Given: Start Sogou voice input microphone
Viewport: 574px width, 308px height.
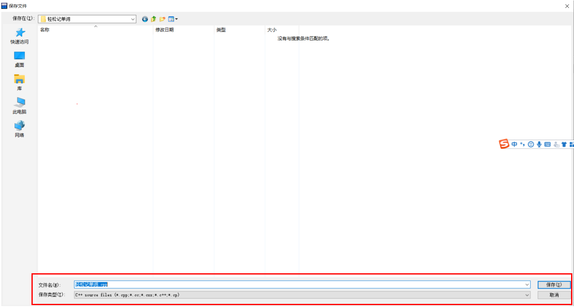Looking at the screenshot, I should coord(539,144).
